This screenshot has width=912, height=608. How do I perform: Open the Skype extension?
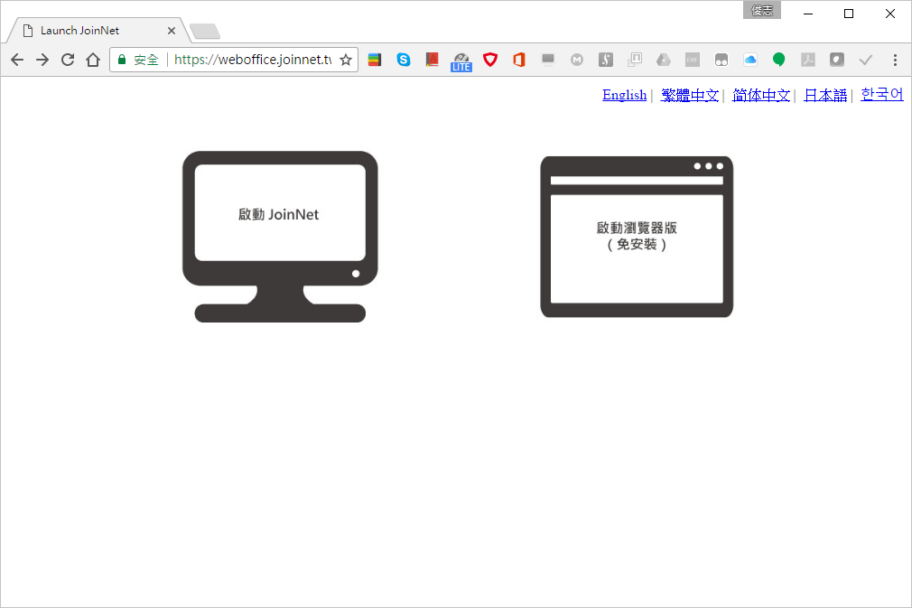[x=403, y=60]
